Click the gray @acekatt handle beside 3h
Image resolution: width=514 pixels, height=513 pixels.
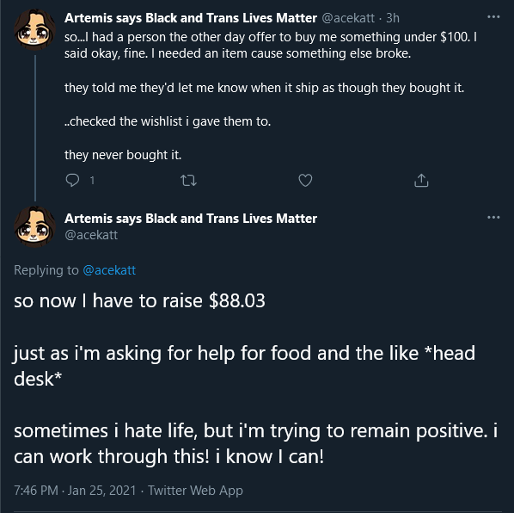[x=348, y=18]
